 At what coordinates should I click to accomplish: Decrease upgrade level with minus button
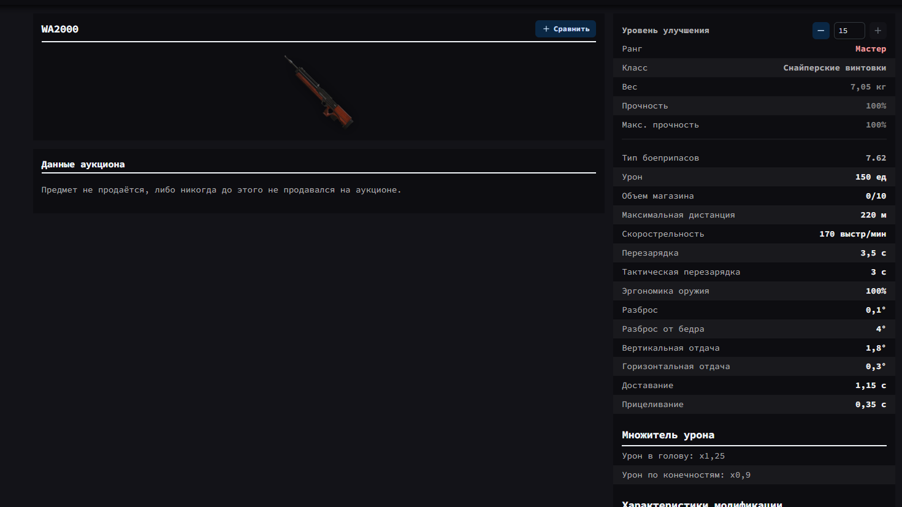[x=821, y=31]
